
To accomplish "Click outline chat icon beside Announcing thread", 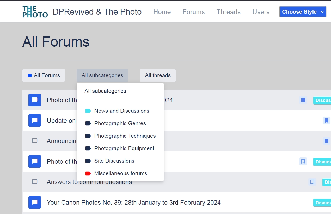I will (35, 141).
